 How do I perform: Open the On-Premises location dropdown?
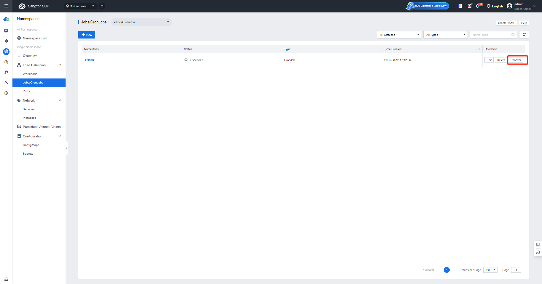point(80,6)
